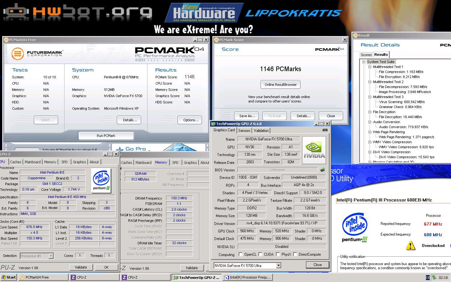
Task: Click Close button in GPU-Z window
Action: 318,265
